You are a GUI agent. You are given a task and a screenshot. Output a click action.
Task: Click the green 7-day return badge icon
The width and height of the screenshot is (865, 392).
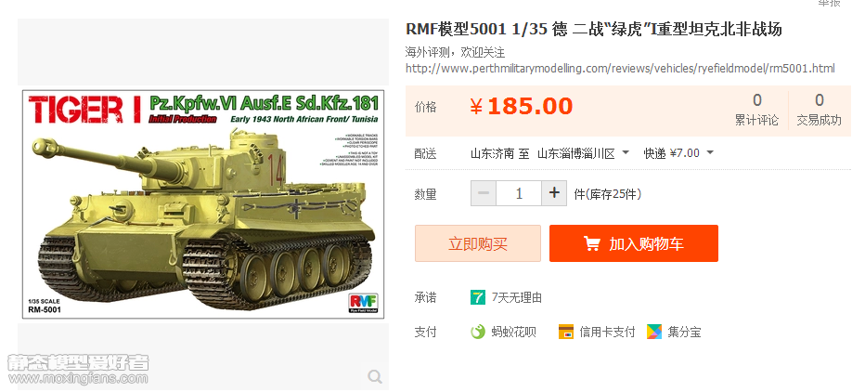click(478, 297)
